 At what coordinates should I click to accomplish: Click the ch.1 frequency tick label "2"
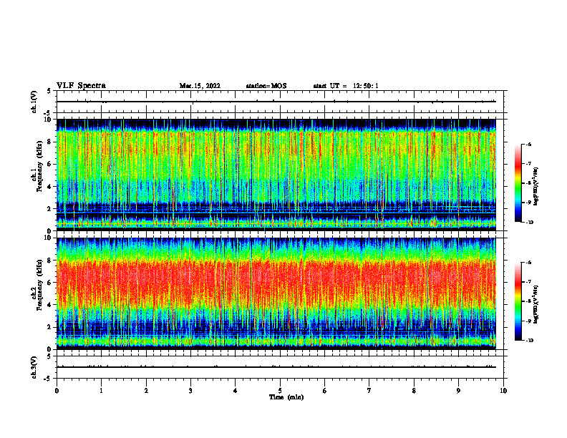(x=50, y=209)
